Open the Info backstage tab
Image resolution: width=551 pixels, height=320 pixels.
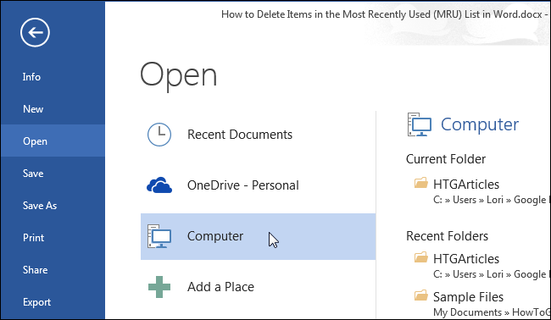tap(53, 77)
